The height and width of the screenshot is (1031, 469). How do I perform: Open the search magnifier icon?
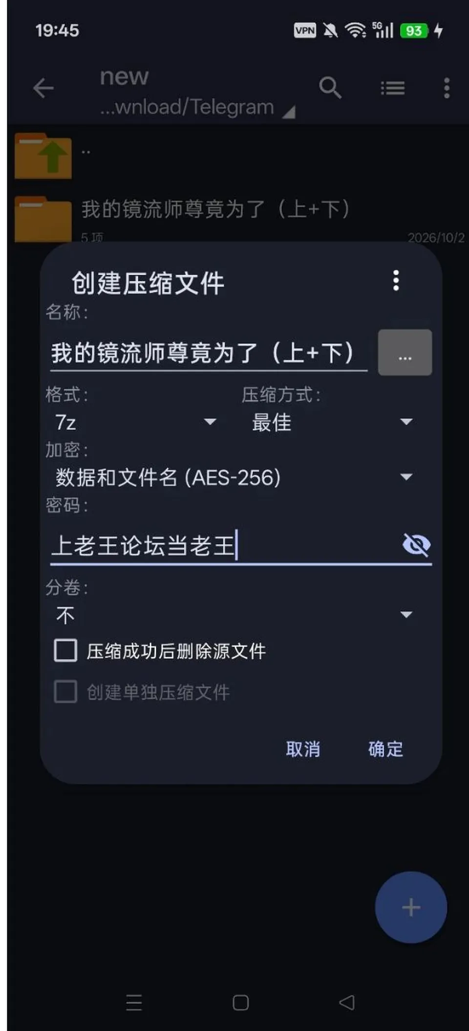click(330, 88)
